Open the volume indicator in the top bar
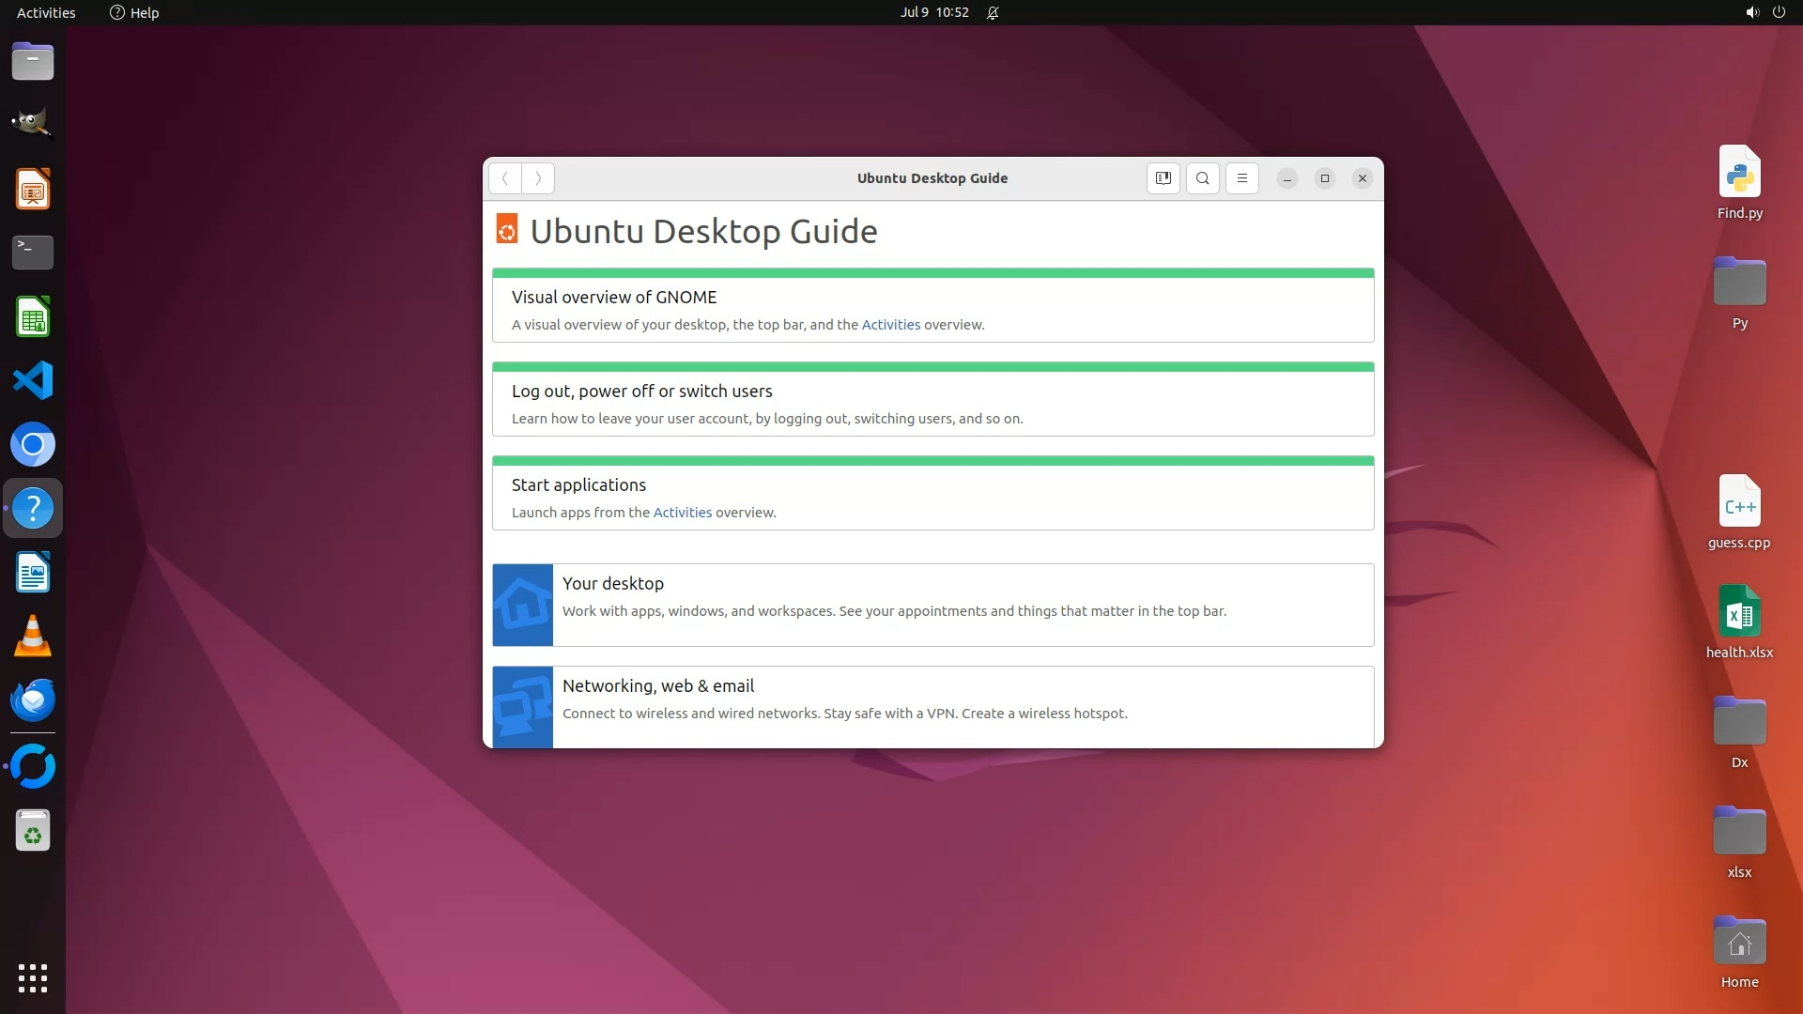 [1751, 12]
